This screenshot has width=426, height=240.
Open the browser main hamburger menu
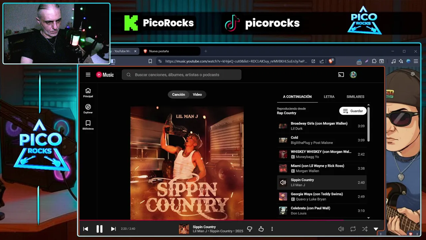pyautogui.click(x=416, y=61)
